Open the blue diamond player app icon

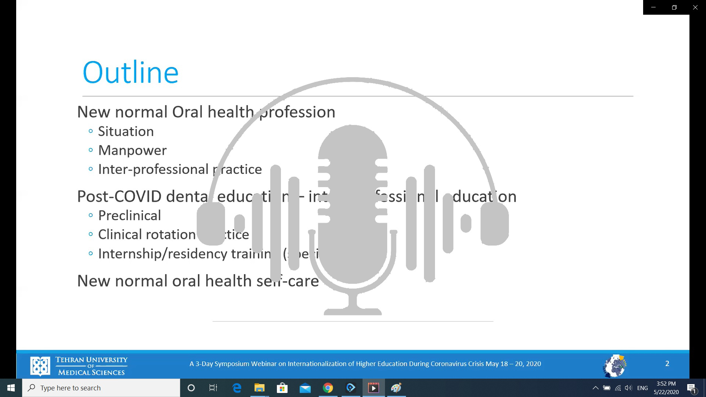(350, 388)
